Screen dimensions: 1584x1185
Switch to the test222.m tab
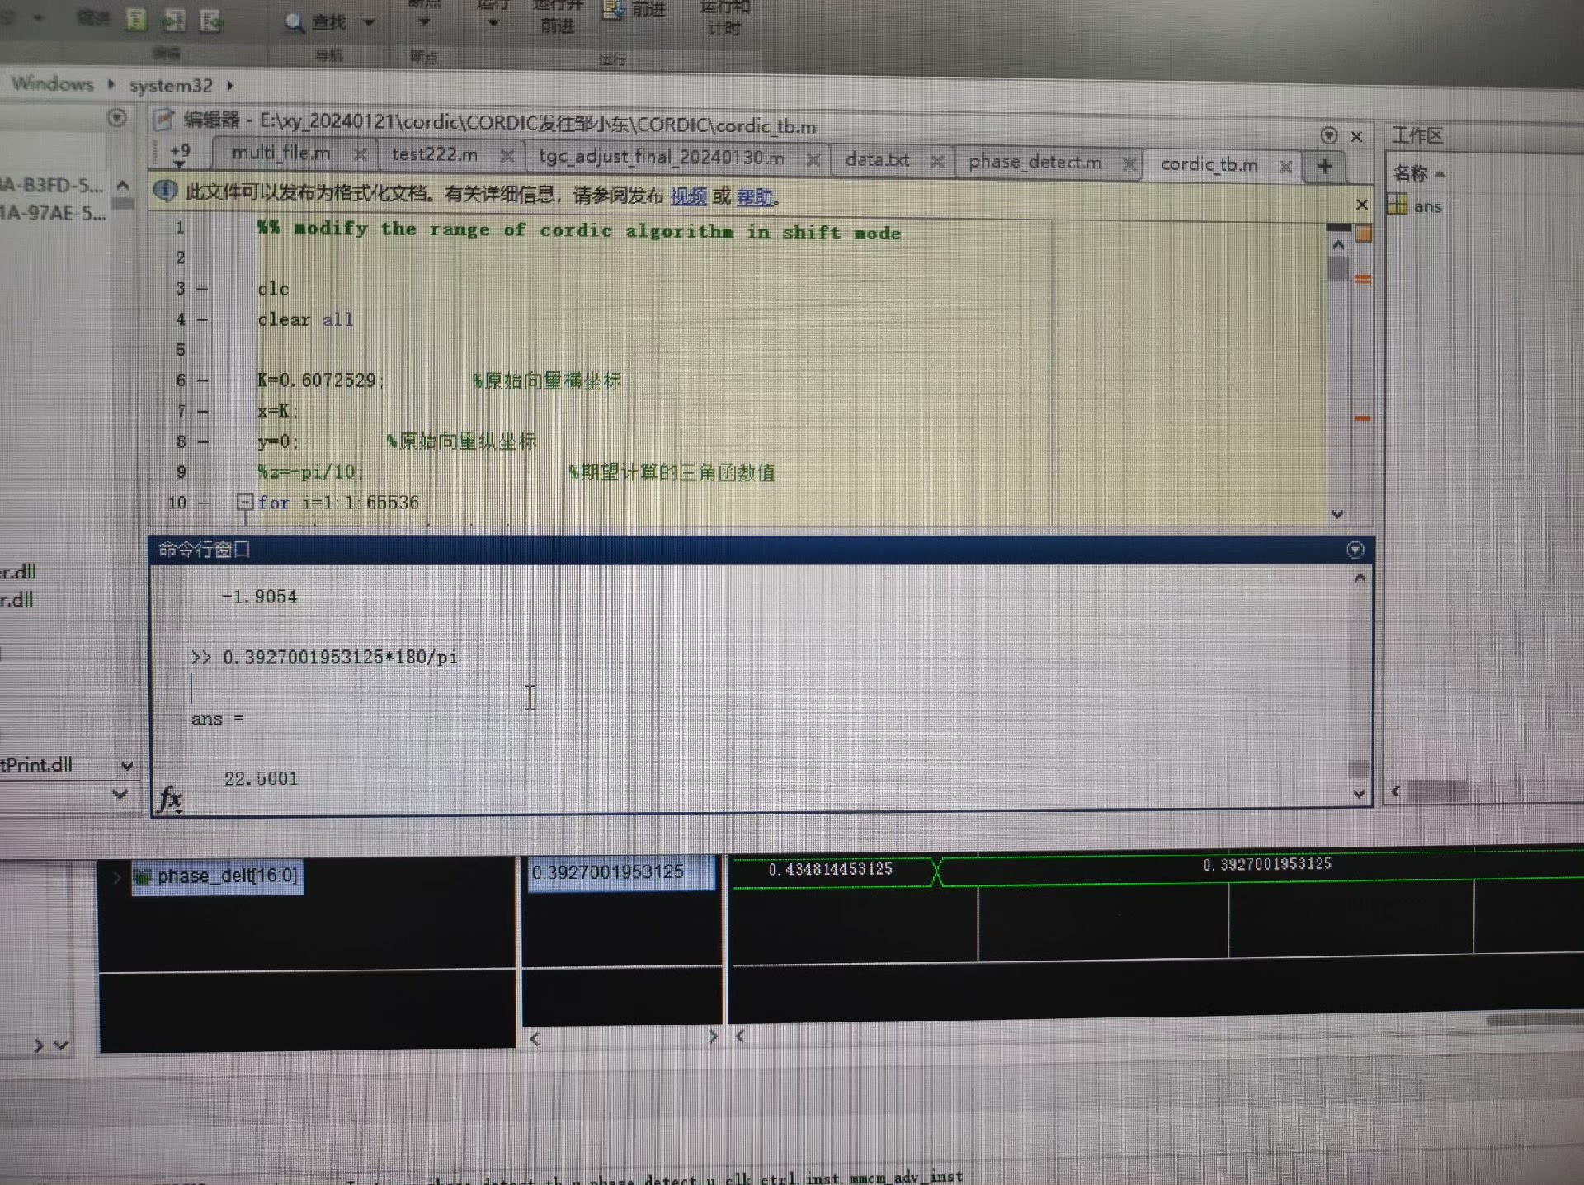tap(435, 154)
